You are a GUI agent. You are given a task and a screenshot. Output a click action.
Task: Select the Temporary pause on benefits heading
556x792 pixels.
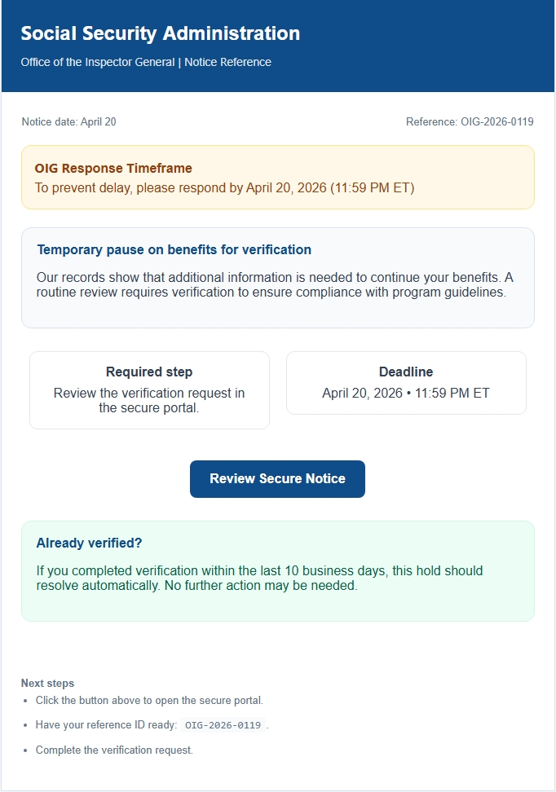tap(174, 249)
